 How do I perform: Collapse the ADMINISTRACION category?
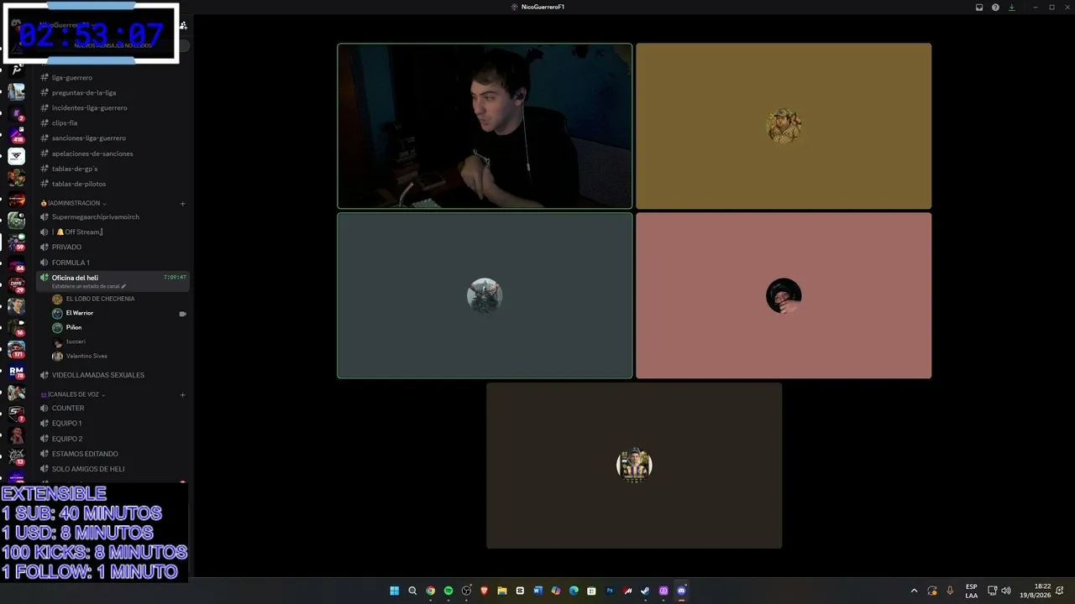pyautogui.click(x=74, y=203)
